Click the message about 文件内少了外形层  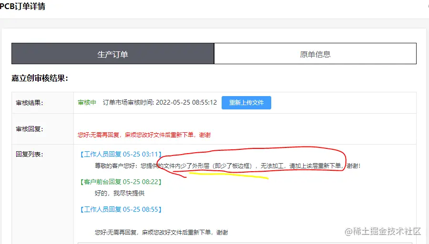228,166
